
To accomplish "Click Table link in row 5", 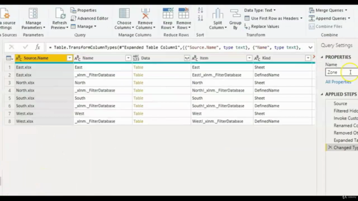I will pos(138,98).
